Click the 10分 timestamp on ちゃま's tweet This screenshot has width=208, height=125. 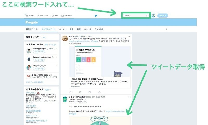pos(89,36)
